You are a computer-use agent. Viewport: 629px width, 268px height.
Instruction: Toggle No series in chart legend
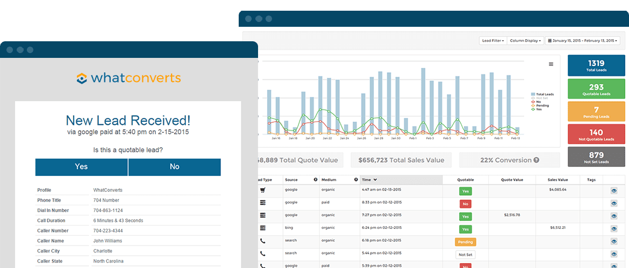coord(536,102)
